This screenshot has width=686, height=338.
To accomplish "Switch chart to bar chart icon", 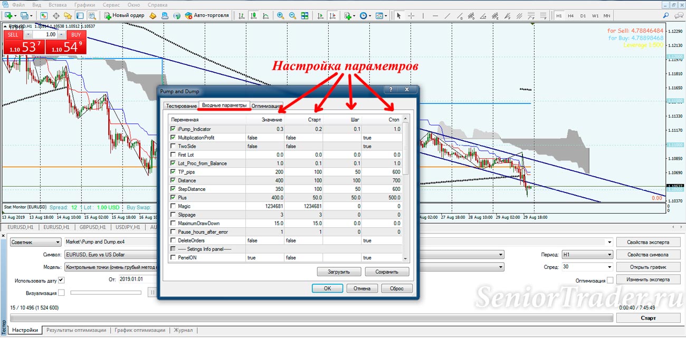I will (241, 16).
